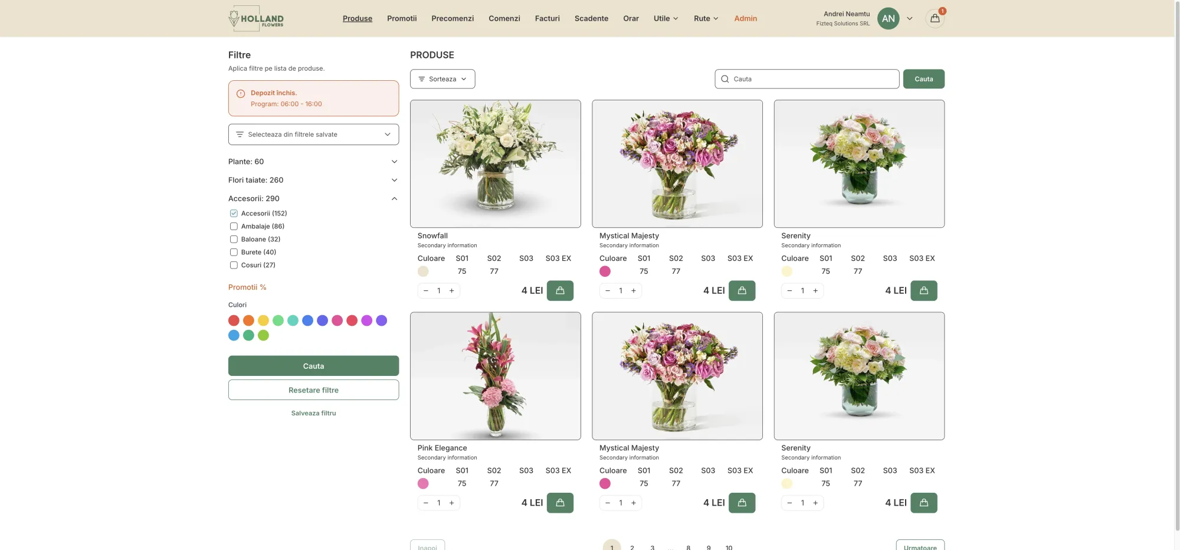
Task: Go to the Facturi page
Action: [x=547, y=18]
